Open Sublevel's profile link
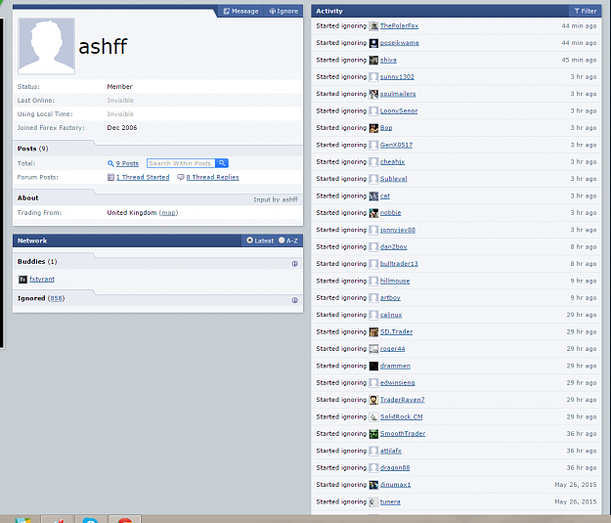Image resolution: width=611 pixels, height=523 pixels. click(394, 179)
